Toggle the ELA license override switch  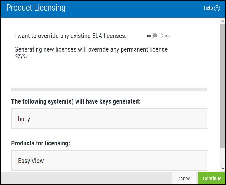158,36
